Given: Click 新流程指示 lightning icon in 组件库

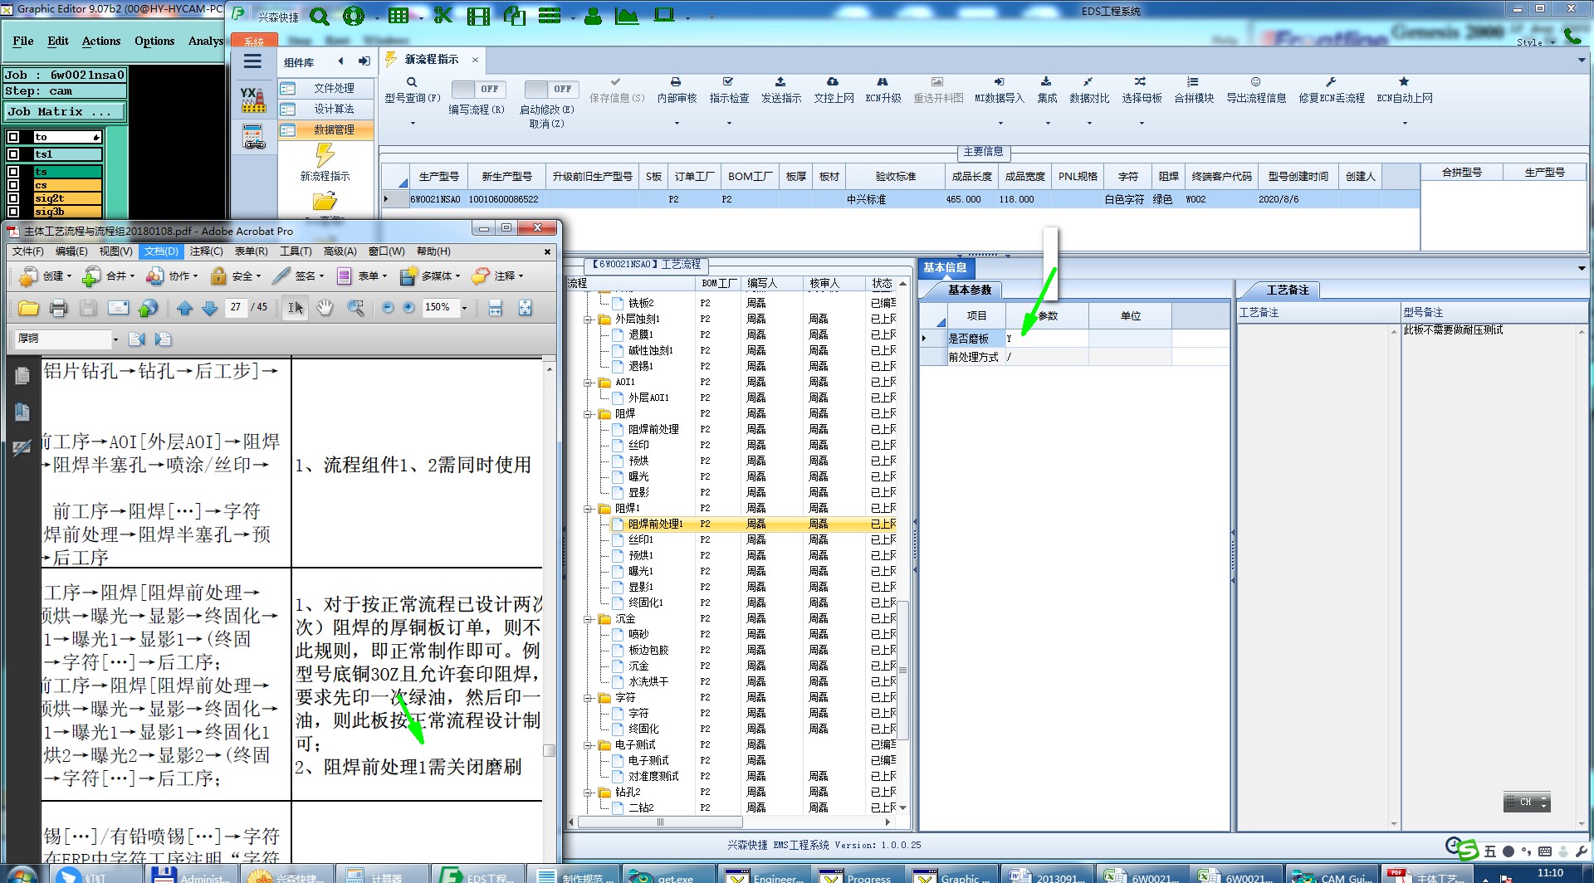Looking at the screenshot, I should pos(325,154).
